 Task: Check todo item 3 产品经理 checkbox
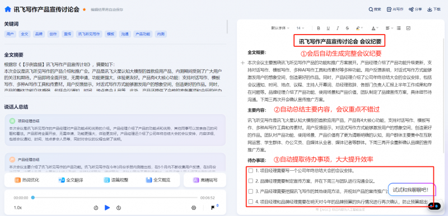(250, 191)
